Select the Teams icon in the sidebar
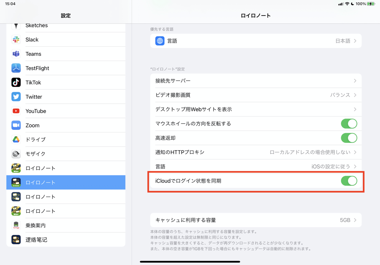Screen dimensions: 380x265 click(16, 54)
